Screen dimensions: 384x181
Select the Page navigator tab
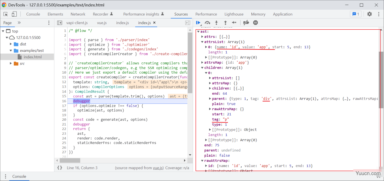tap(7, 23)
